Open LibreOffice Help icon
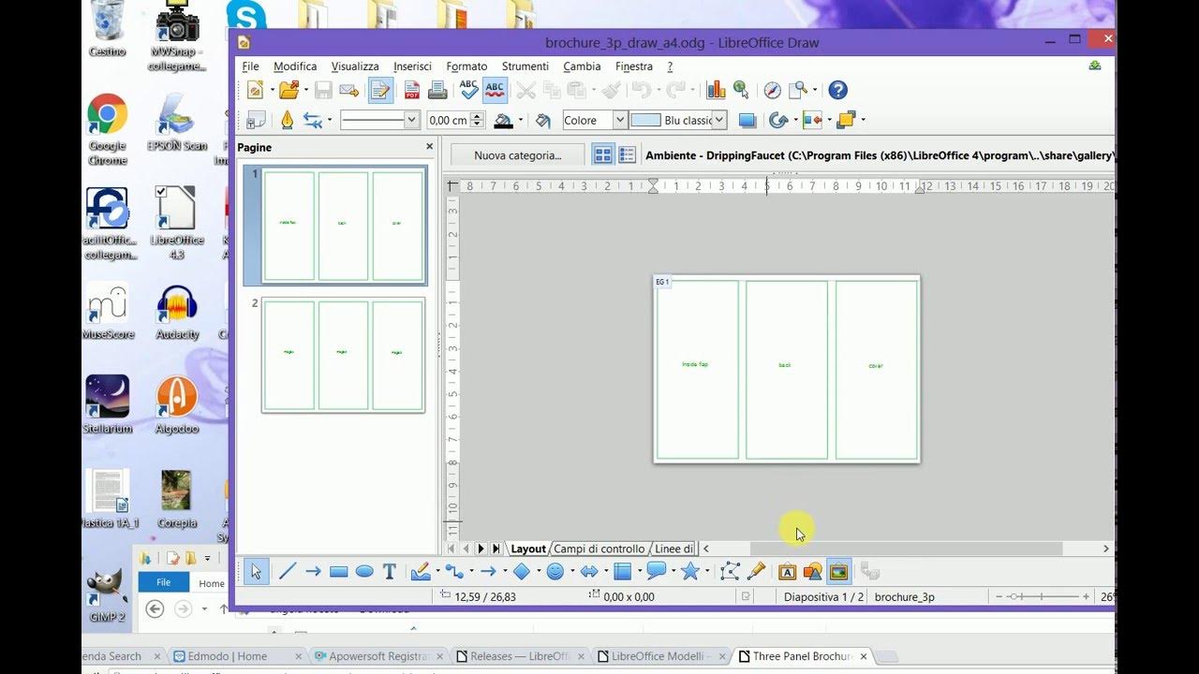The image size is (1199, 674). tap(838, 90)
